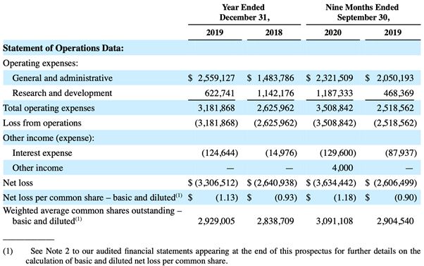
Task: Click weighted shares value 2,838,709
Action: tap(275, 221)
